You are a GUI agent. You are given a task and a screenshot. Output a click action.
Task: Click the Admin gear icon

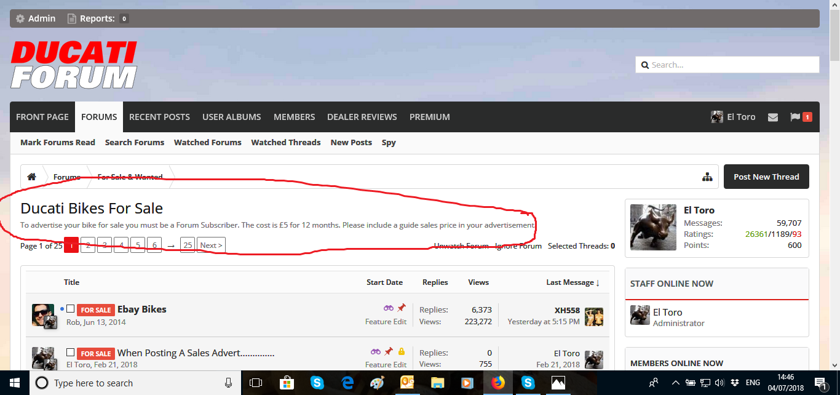[20, 18]
